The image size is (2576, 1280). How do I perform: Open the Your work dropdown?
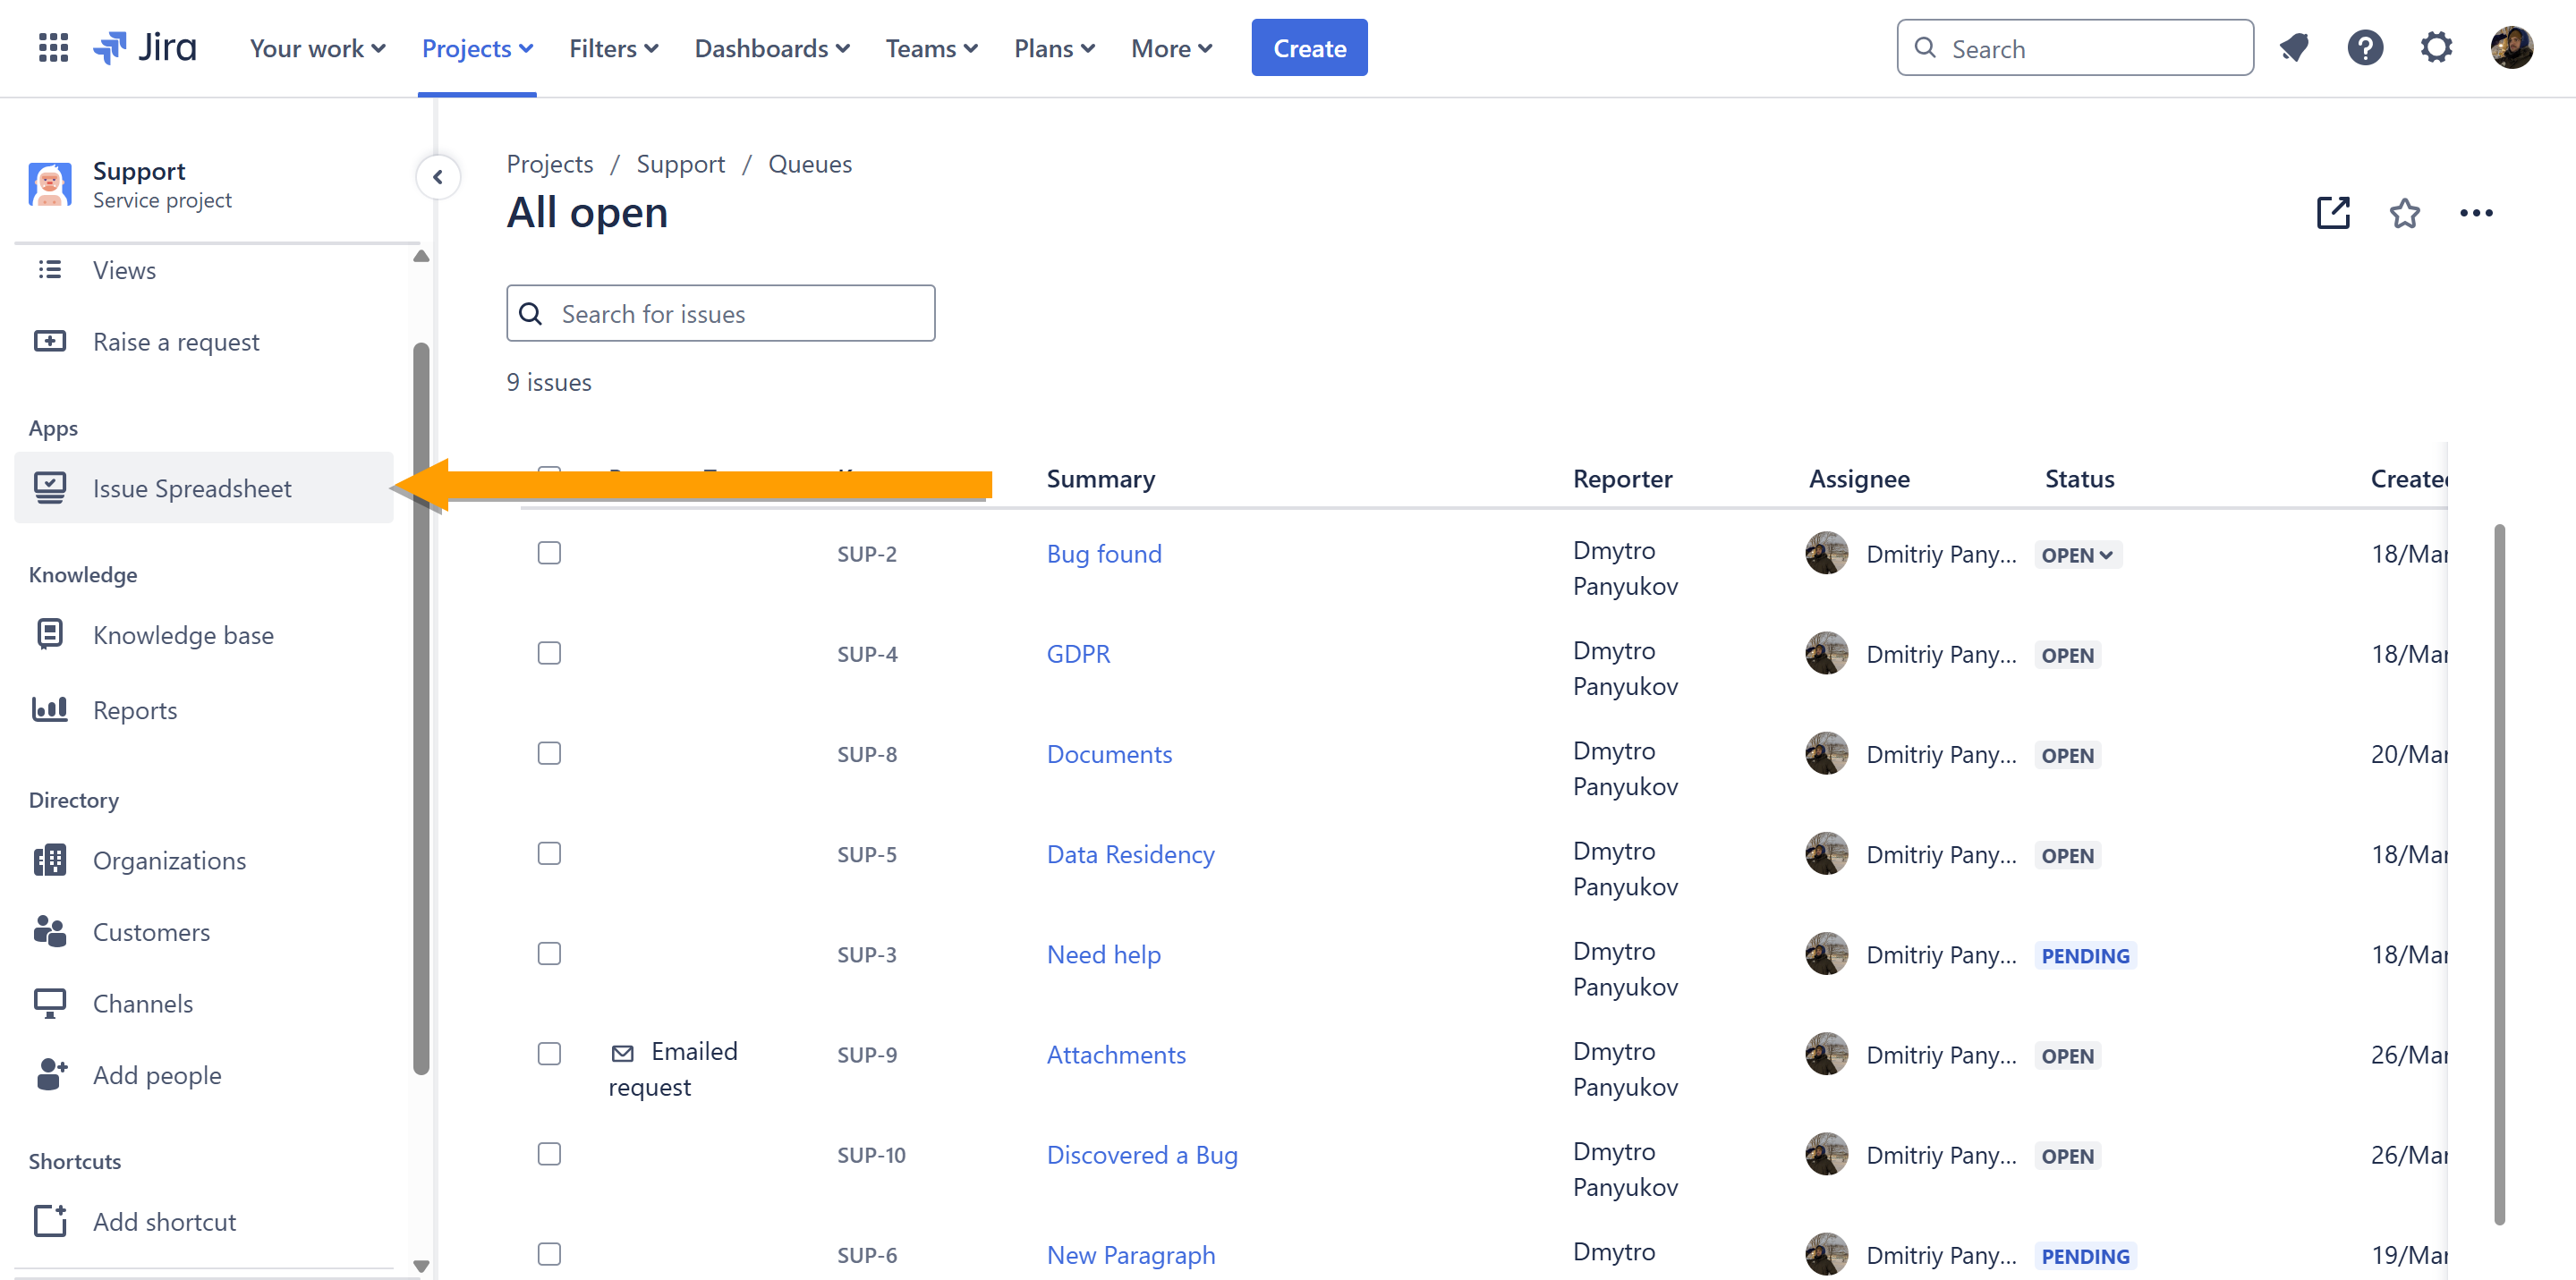pyautogui.click(x=317, y=48)
